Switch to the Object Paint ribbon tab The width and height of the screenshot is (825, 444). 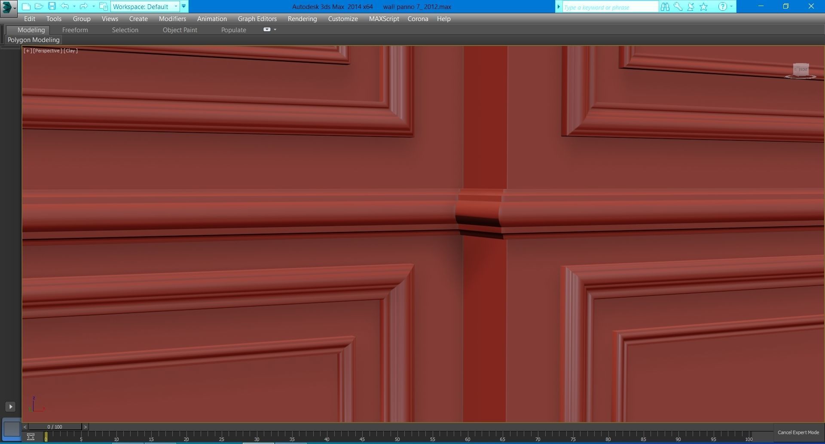coord(180,30)
